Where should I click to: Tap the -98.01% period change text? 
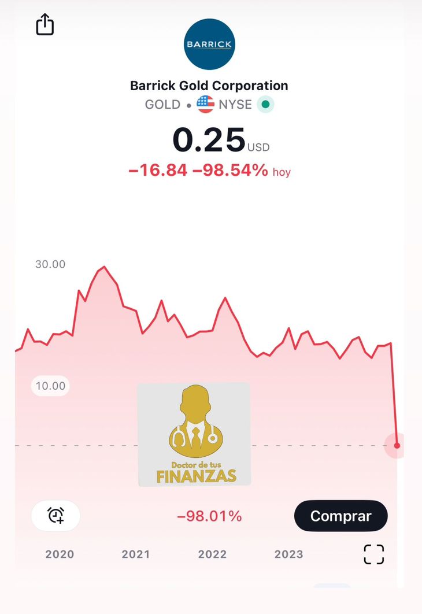pos(209,516)
